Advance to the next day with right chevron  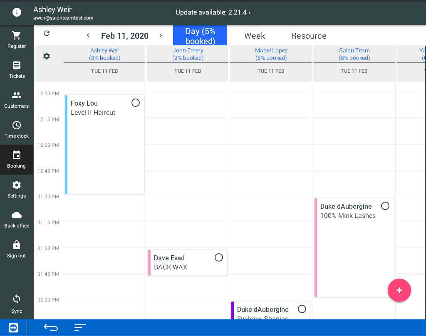tap(161, 36)
